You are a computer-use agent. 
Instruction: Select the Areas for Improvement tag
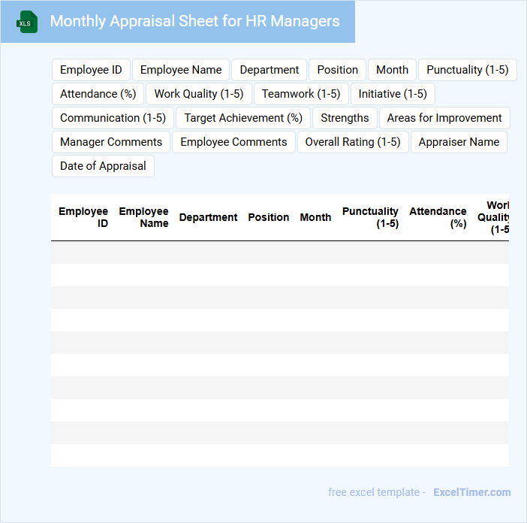(444, 118)
